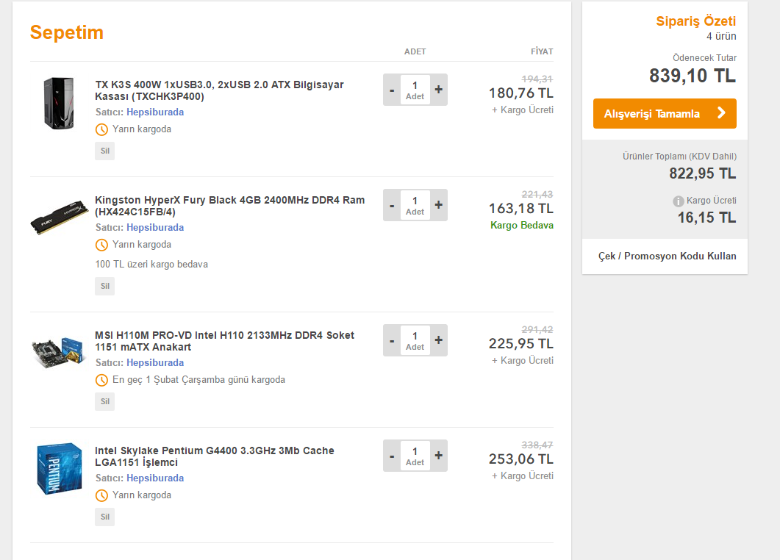This screenshot has height=560, width=780.
Task: Click Hepsiburada seller link under Kingston RAM
Action: [155, 227]
